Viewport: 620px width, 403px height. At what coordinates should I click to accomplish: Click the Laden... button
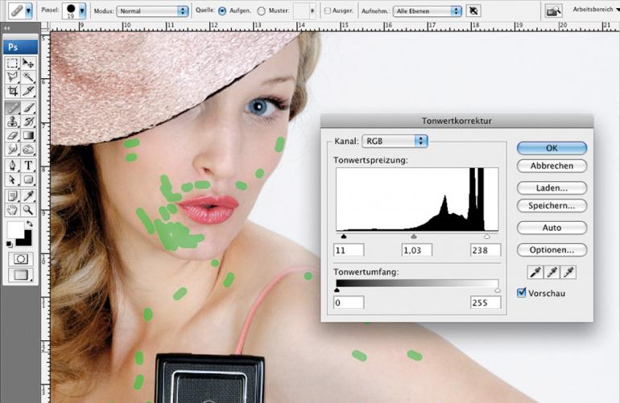click(552, 188)
